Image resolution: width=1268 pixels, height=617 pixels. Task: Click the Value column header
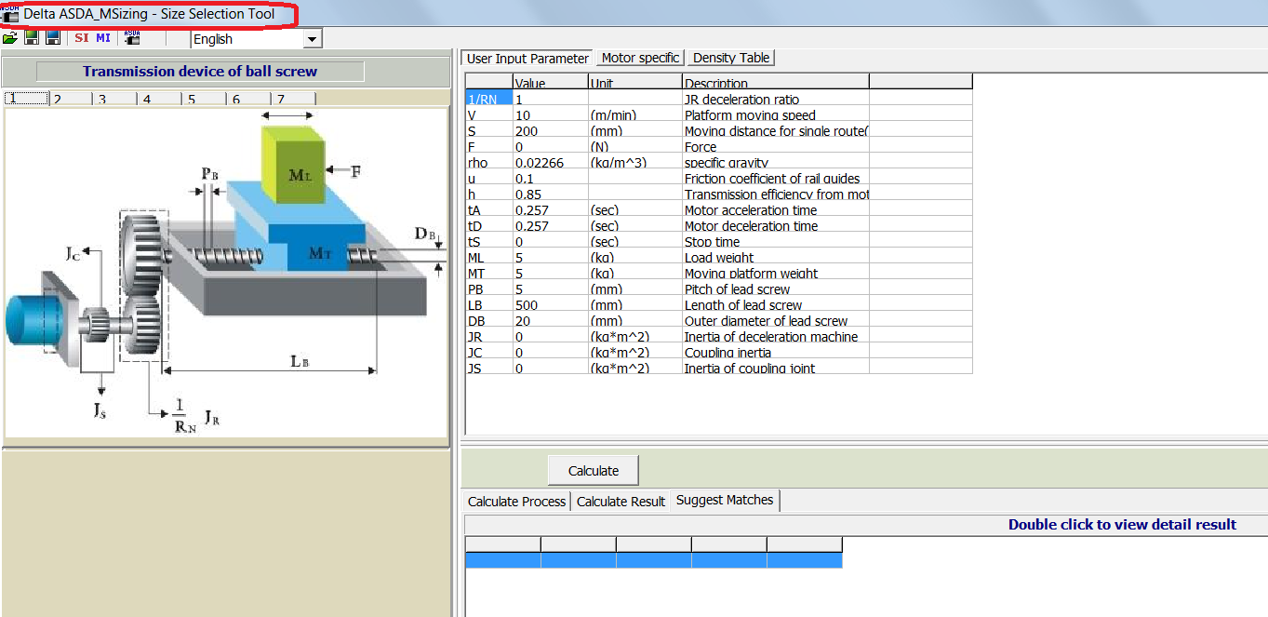(551, 82)
